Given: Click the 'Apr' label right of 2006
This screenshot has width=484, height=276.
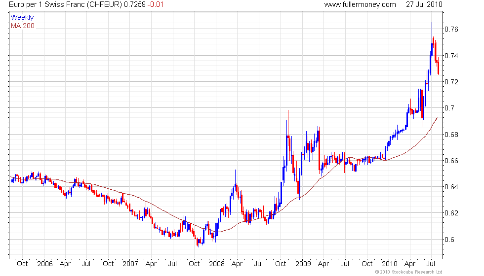Looking at the screenshot, I should 65,264.
